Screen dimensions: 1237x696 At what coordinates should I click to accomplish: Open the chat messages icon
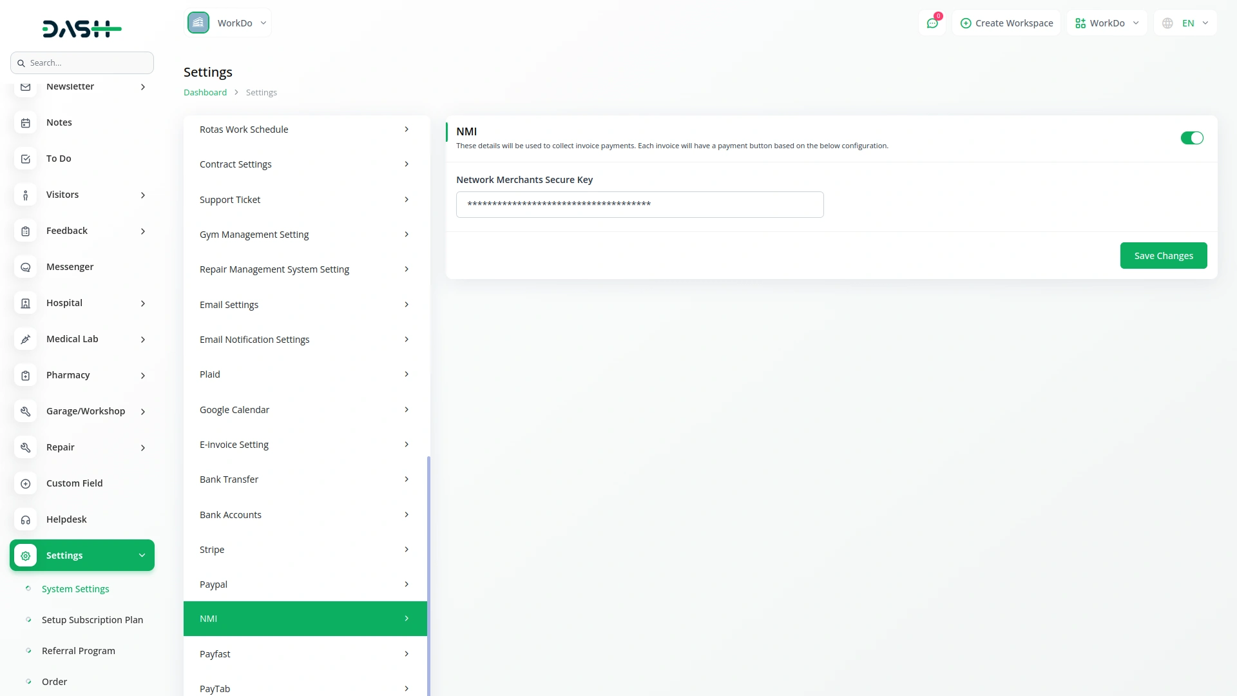(x=932, y=23)
